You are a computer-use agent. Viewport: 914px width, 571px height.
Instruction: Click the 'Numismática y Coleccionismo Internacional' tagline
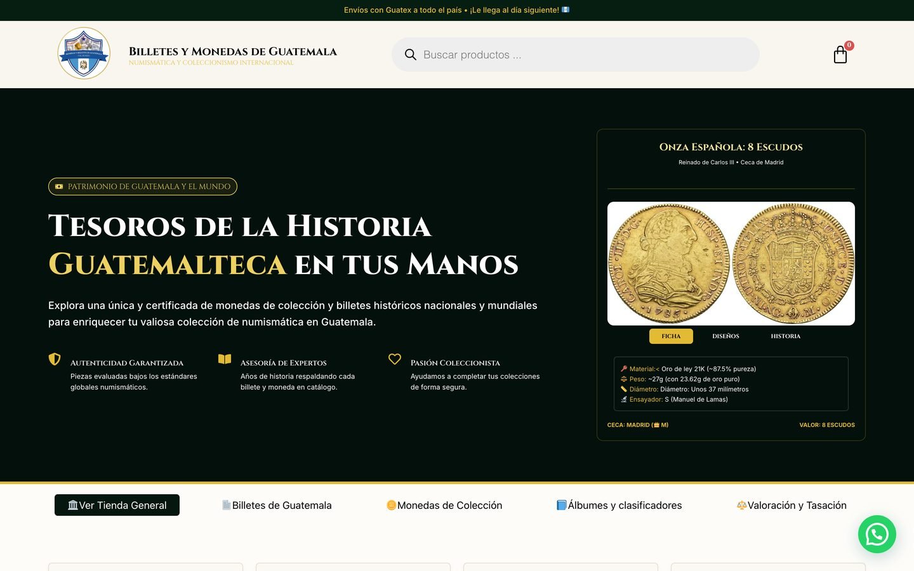(211, 63)
